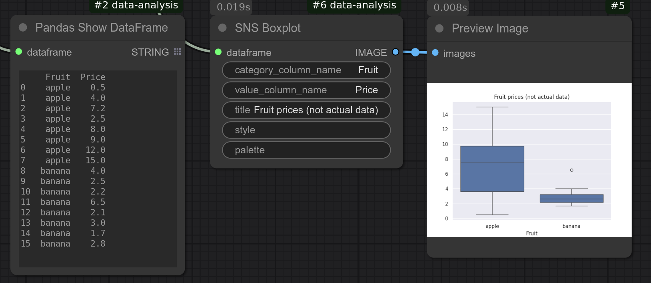This screenshot has height=283, width=651.
Task: Select the style field
Action: 306,130
